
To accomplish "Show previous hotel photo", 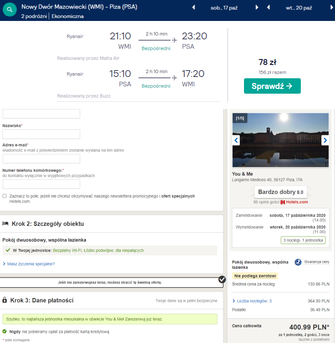I will (x=236, y=140).
